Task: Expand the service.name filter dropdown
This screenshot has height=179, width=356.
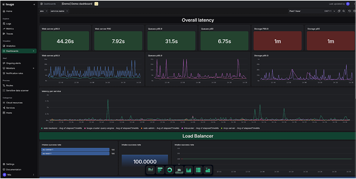Action: pyautogui.click(x=59, y=11)
